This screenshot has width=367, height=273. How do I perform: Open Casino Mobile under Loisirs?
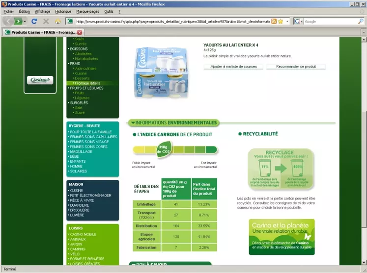[83, 234]
